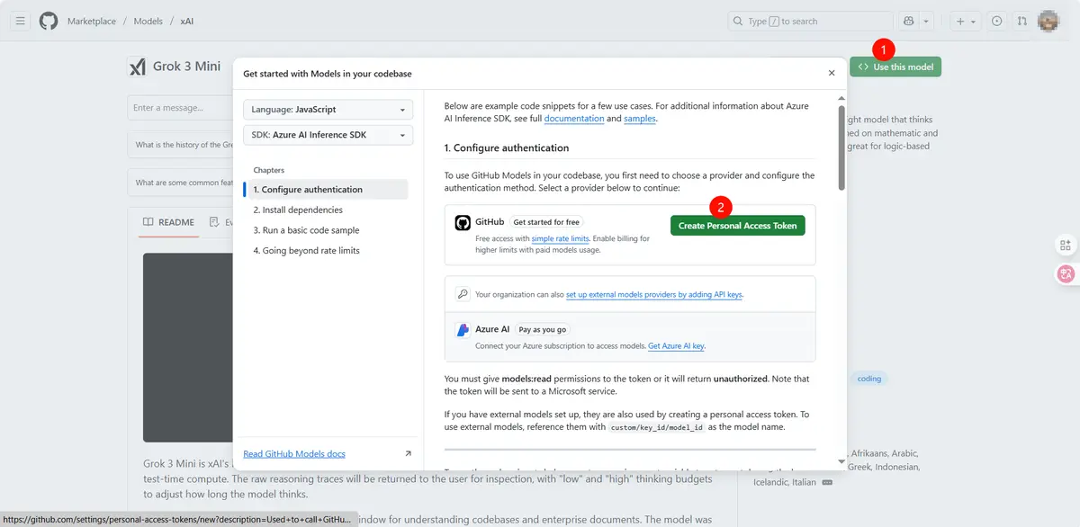Open the user avatar menu
This screenshot has width=1080, height=527.
(1048, 21)
